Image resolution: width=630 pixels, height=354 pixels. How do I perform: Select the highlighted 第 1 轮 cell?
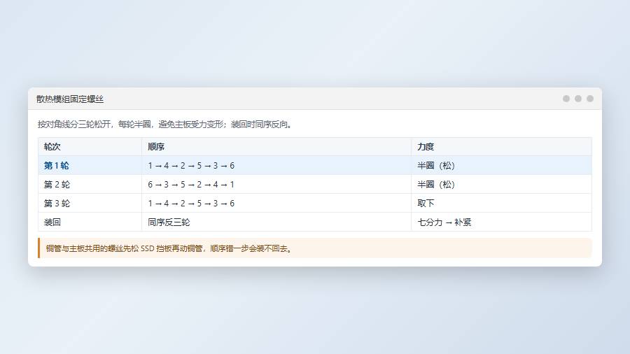click(90, 165)
